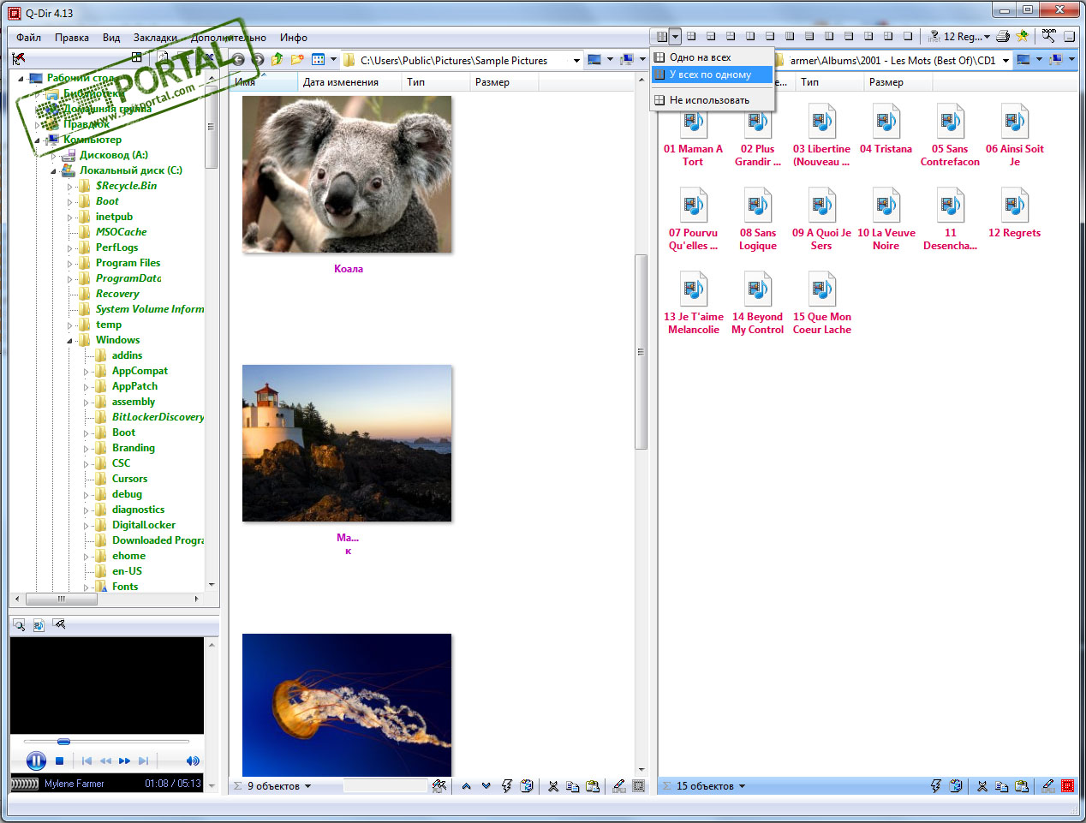1086x823 pixels.
Task: Click the view mode icon in Sample Pictures pane
Action: point(318,60)
